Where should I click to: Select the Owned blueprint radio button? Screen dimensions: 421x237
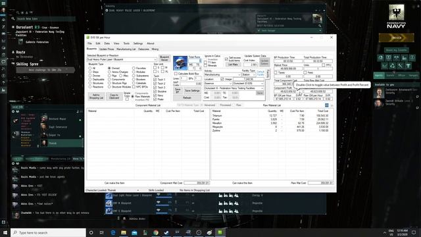[109, 68]
